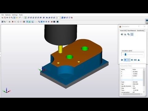Screen dimensions: 148x111
Task: Open Simulation panel help question mark
Action: pos(138,27)
